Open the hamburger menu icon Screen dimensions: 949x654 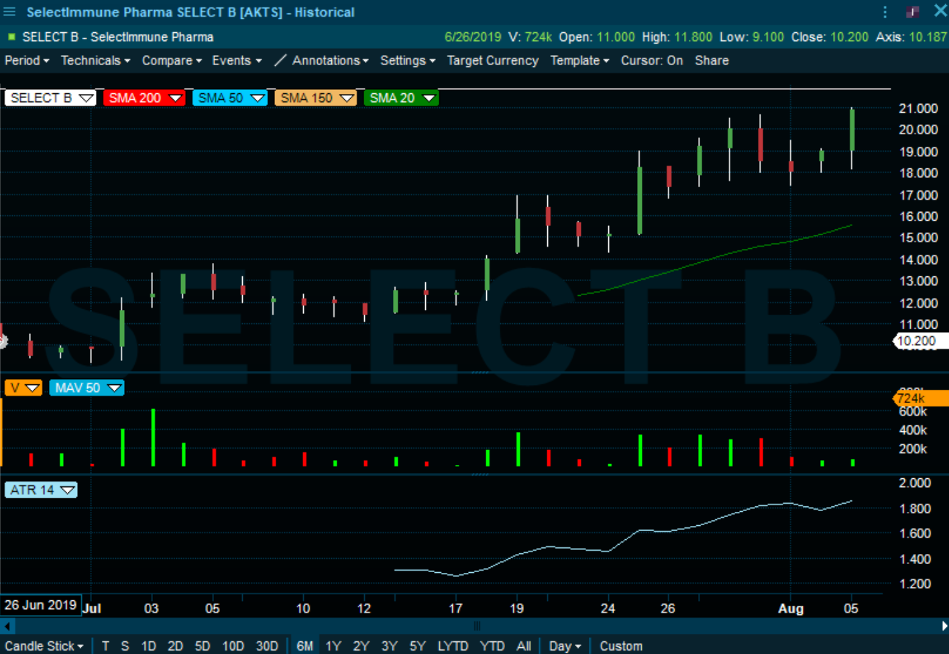(9, 12)
